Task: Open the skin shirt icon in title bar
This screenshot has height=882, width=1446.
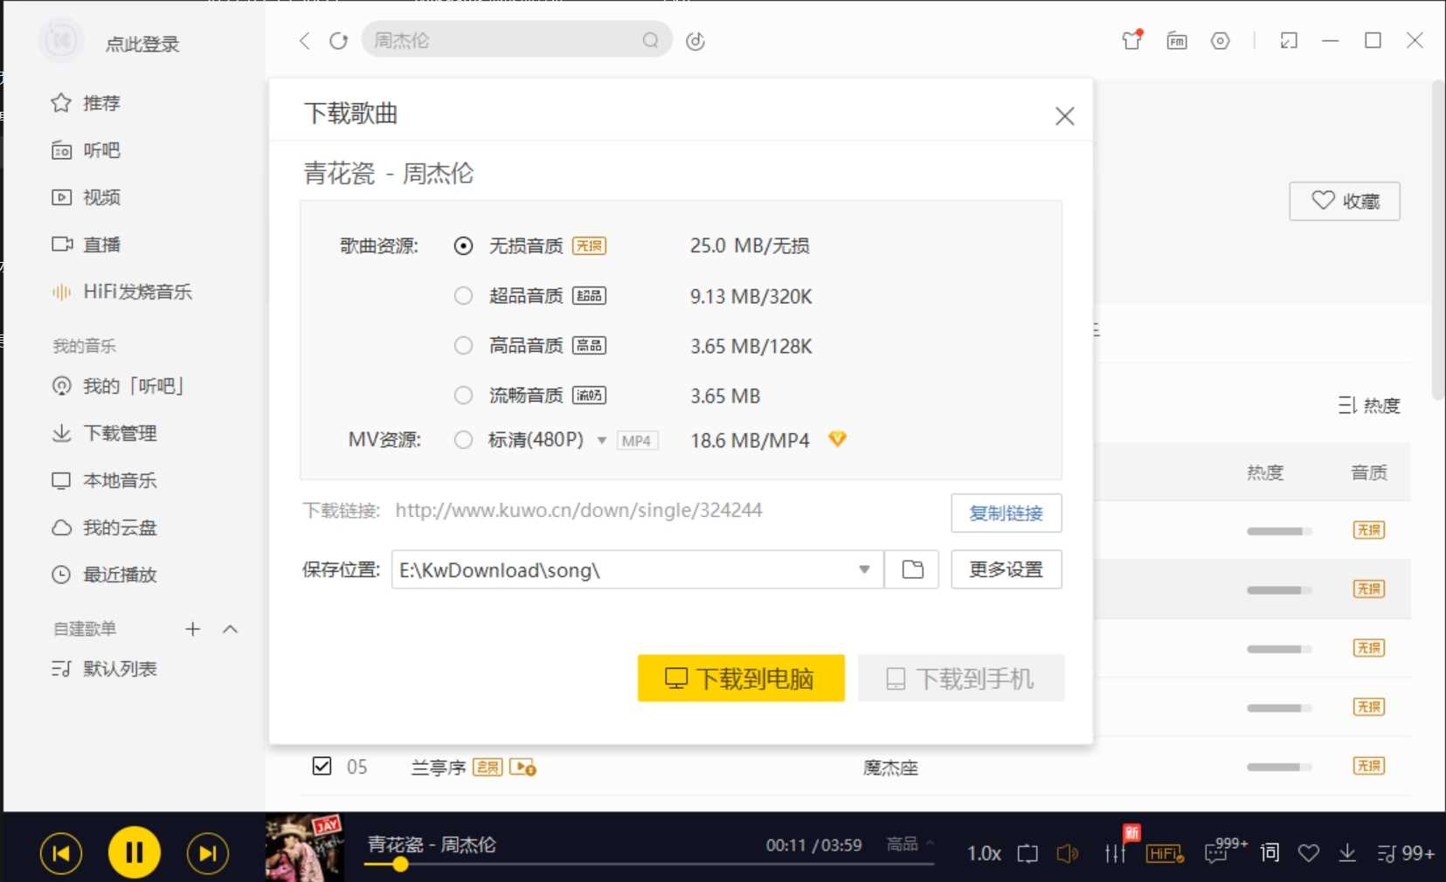Action: [1132, 40]
